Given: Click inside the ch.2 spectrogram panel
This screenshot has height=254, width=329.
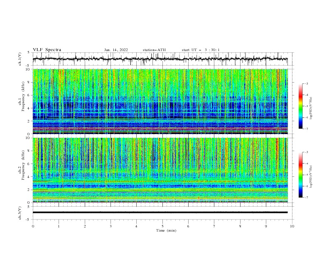Looking at the screenshot, I should [160, 170].
